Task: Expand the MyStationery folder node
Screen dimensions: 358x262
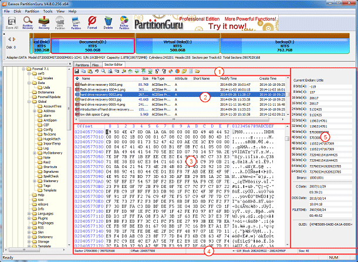Action: click(x=35, y=153)
